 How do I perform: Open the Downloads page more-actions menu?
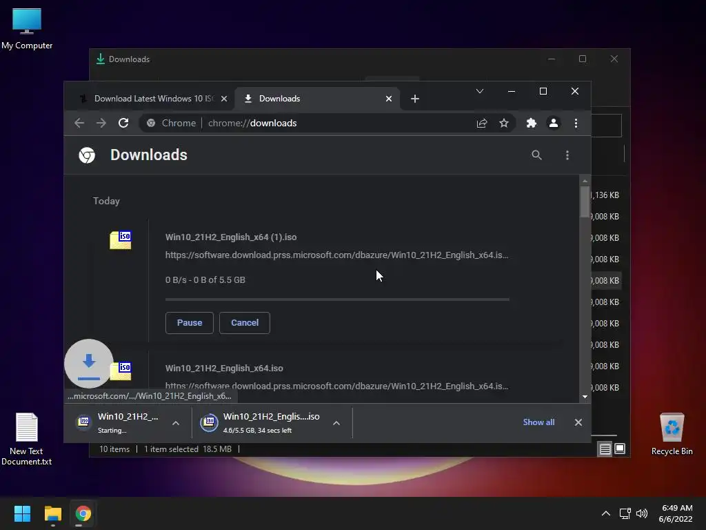point(567,155)
